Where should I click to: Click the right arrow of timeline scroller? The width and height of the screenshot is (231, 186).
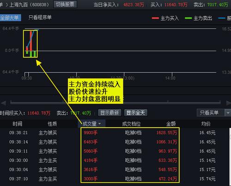point(229,103)
